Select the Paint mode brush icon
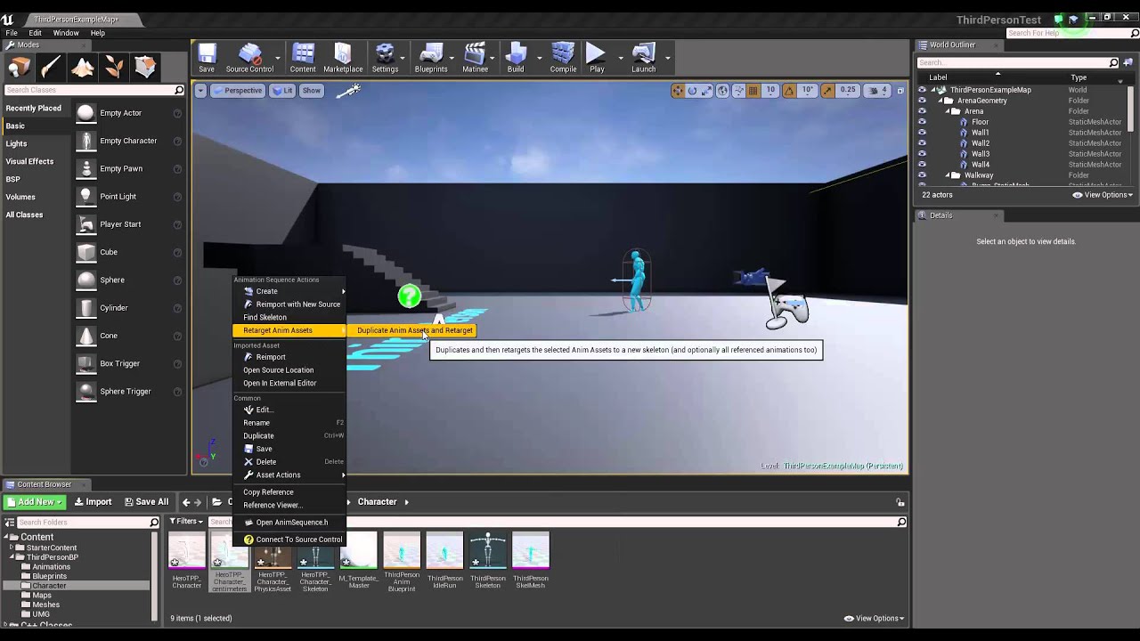This screenshot has height=641, width=1140. click(x=51, y=68)
